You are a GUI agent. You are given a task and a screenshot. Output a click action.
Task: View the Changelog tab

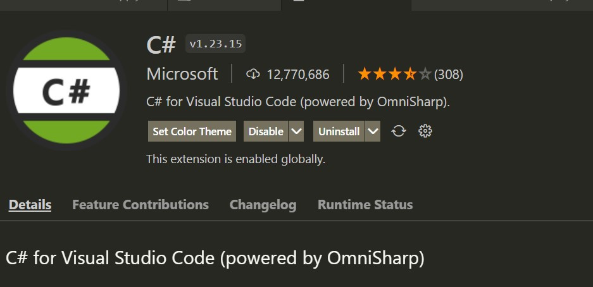tap(263, 205)
